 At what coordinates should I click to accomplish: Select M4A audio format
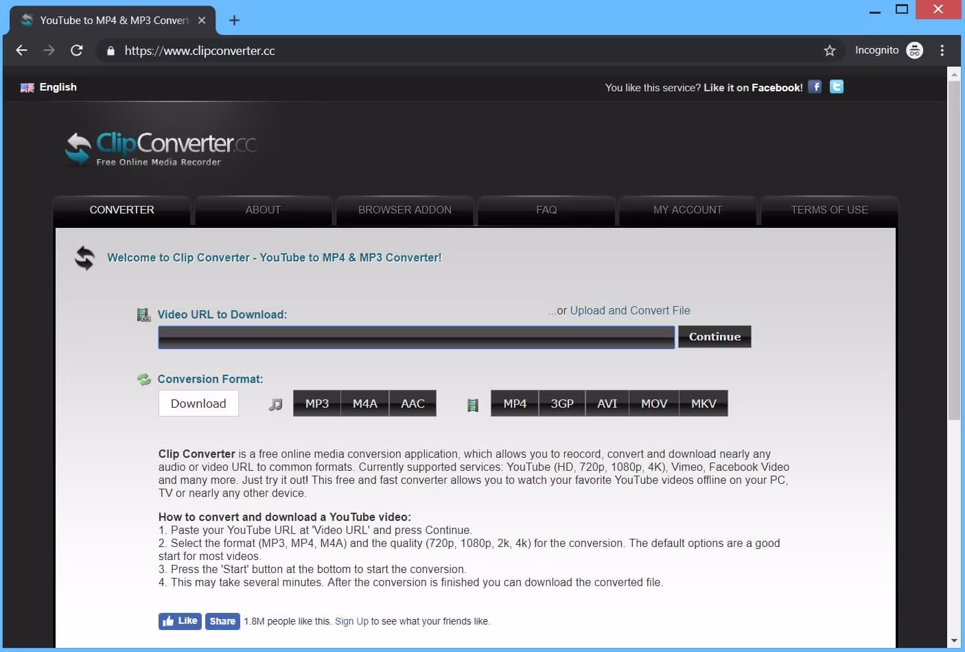[x=365, y=404]
